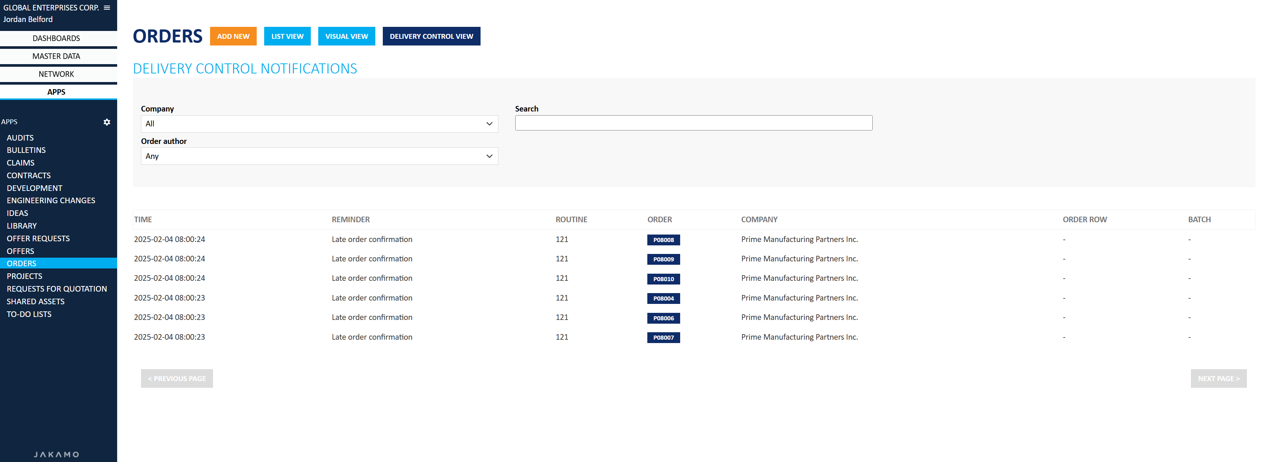Click the ORDER ROW column header
1273x462 pixels.
1084,219
